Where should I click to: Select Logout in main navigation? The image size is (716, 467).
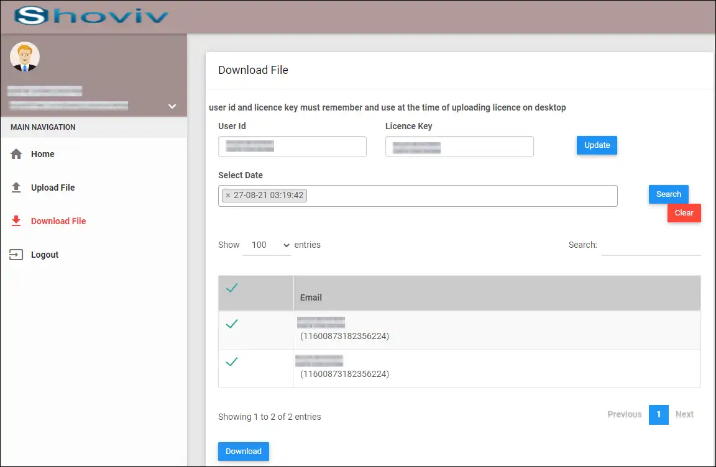(45, 255)
